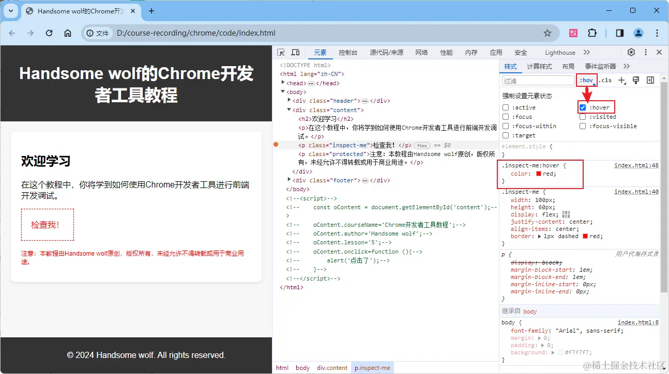This screenshot has width=669, height=374.
Task: Click the red swatch in border property
Action: [585, 236]
